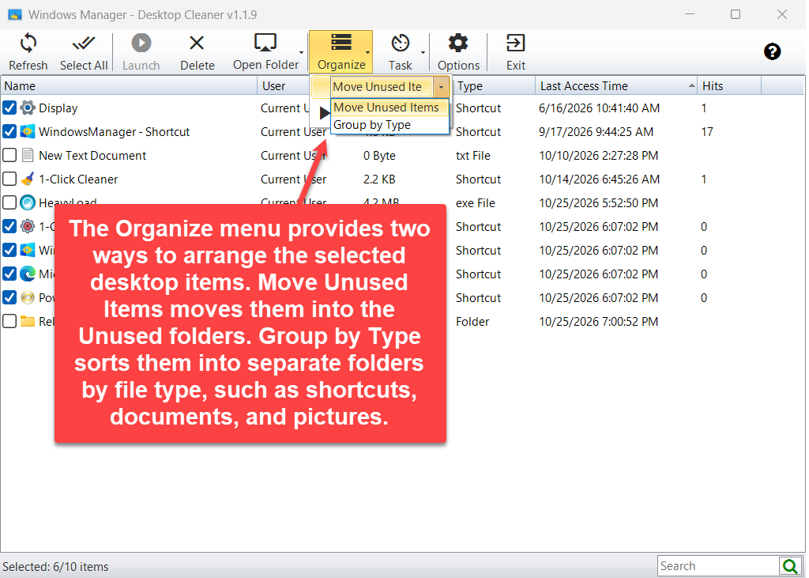
Task: Select the 10/25/2026 5:52:50 PM cell
Action: tap(599, 203)
